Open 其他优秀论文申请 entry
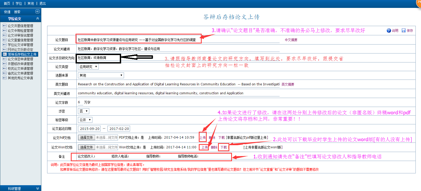 coord(20,78)
